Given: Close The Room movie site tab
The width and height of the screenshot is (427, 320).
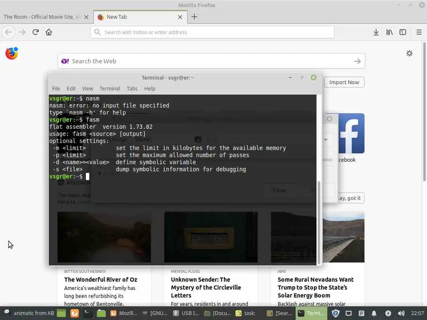Looking at the screenshot, I should point(86,17).
